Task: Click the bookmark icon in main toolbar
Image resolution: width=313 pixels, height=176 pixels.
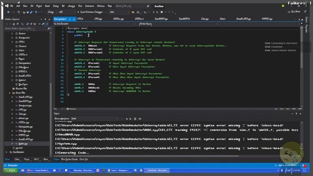Action: [x=162, y=12]
